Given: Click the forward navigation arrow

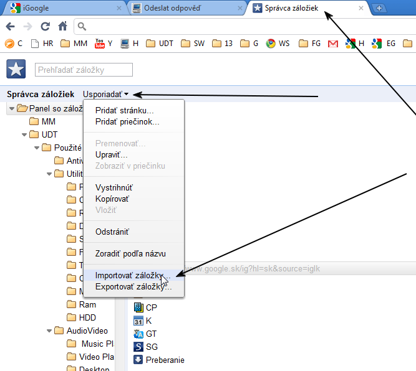Looking at the screenshot, I should click(28, 26).
